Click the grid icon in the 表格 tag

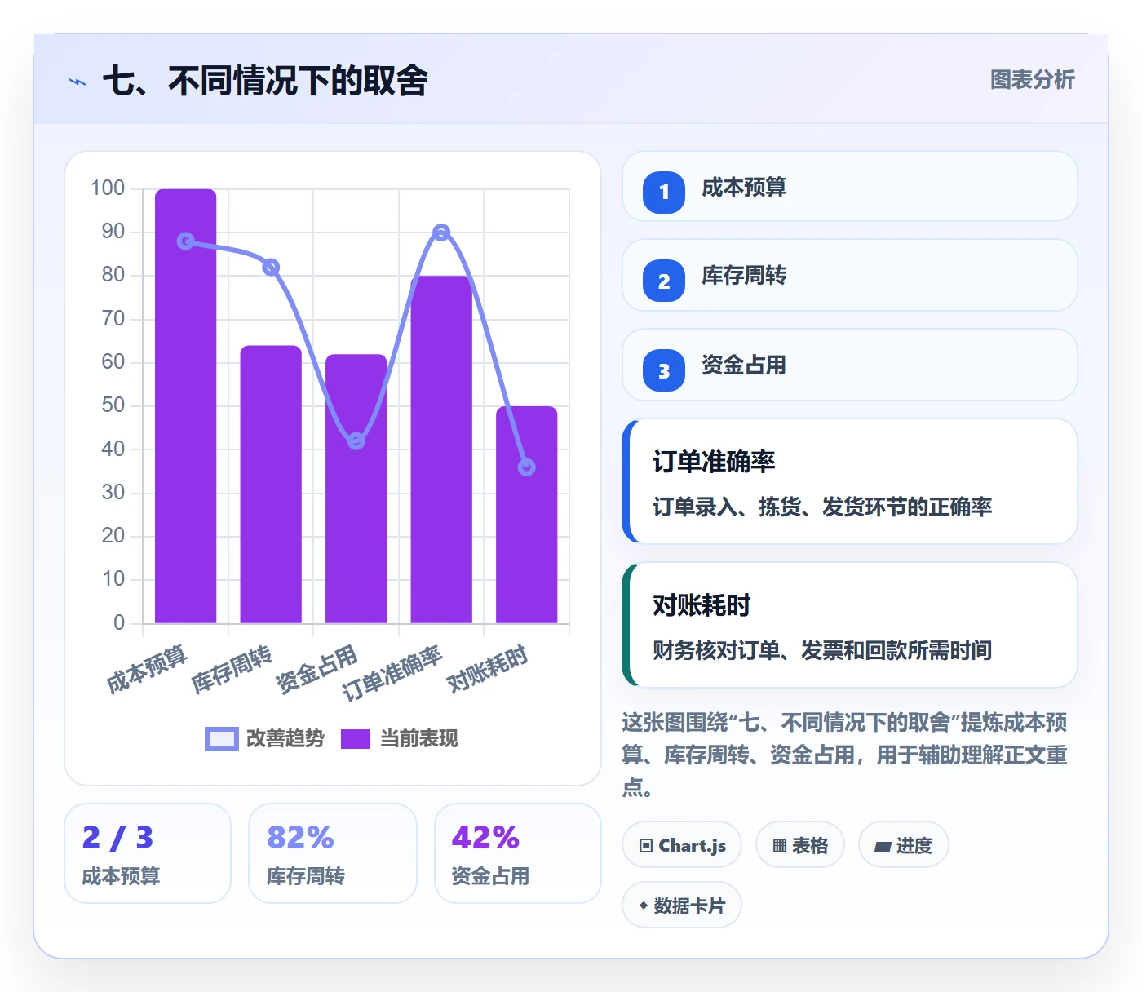pos(780,846)
